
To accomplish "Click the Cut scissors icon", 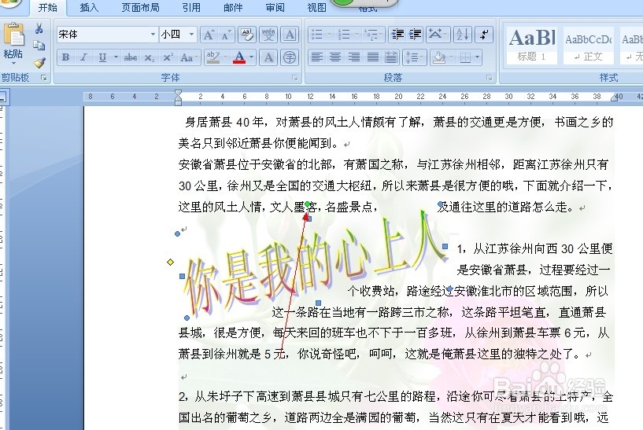I will pos(39,28).
